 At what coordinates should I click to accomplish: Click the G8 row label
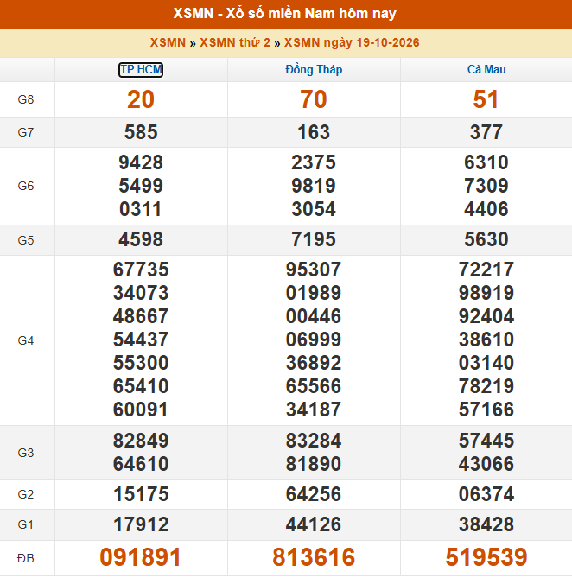coord(26,99)
